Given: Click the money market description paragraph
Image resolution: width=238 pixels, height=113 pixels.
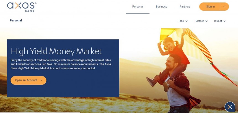Looking at the screenshot, I should point(61,64).
